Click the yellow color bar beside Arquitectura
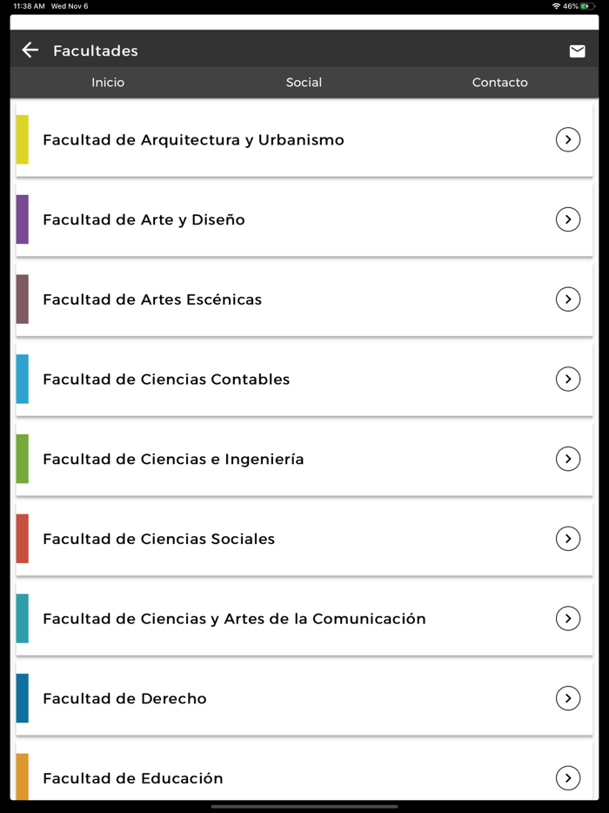Image resolution: width=609 pixels, height=813 pixels. tap(23, 139)
